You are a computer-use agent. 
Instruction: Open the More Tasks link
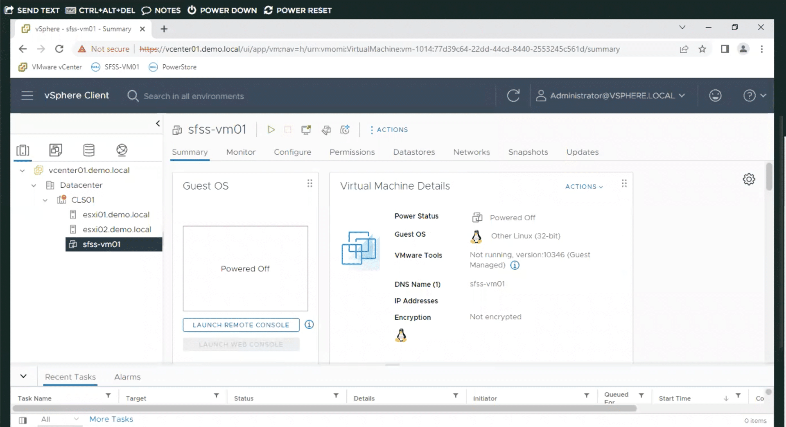(111, 419)
